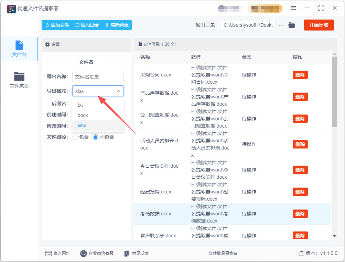Delete the 经费报销.docx row
The width and height of the screenshot is (345, 262).
[300, 192]
